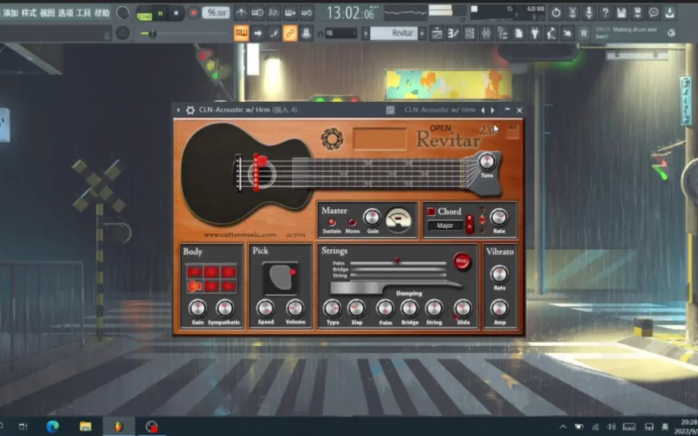The image size is (698, 436).
Task: Open the browser view icon
Action: (502, 33)
